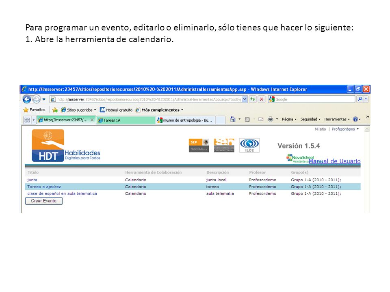Open the Página menu
390x292 pixels.
click(x=289, y=119)
